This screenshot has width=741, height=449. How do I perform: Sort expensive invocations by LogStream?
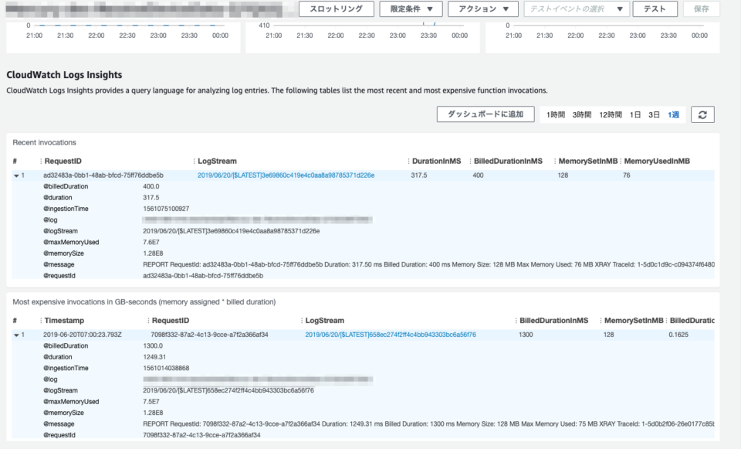coord(324,320)
